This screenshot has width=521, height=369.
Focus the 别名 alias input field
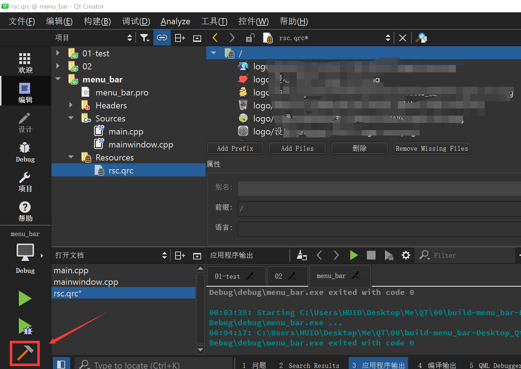tap(379, 188)
